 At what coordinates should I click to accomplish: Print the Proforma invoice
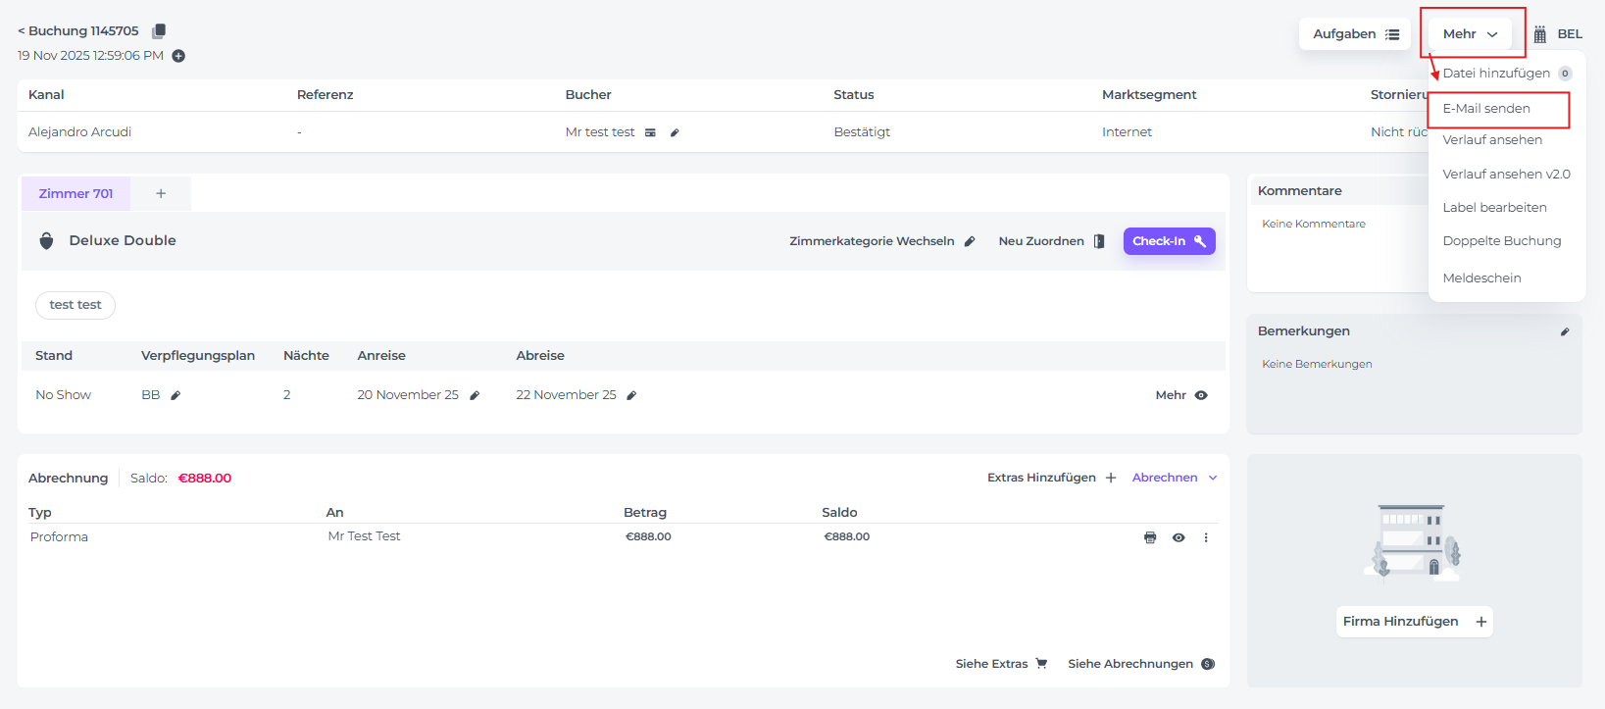click(1150, 537)
